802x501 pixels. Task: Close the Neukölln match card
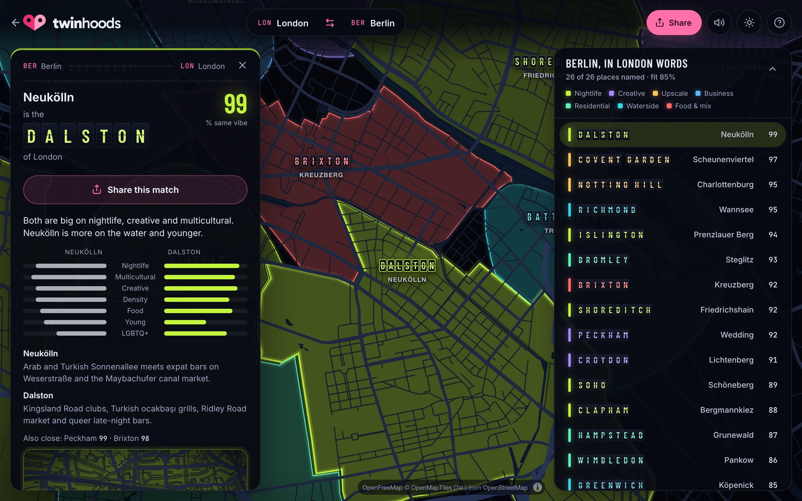[x=242, y=65]
